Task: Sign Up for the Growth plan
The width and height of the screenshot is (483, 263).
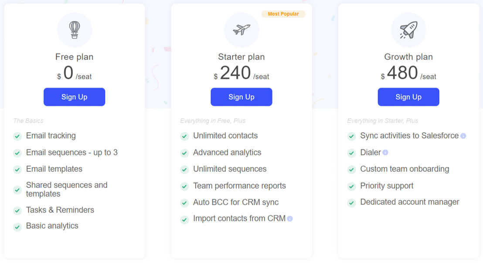Action: 408,97
